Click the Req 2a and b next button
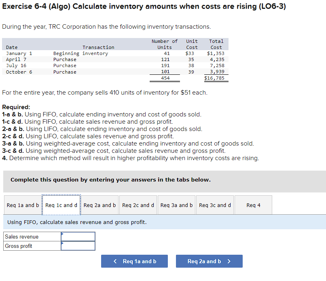 209,261
